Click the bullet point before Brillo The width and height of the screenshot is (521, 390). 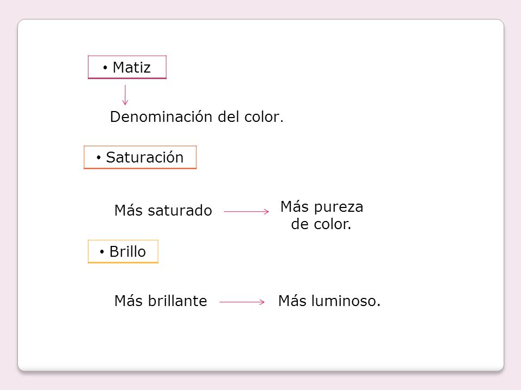pos(101,252)
